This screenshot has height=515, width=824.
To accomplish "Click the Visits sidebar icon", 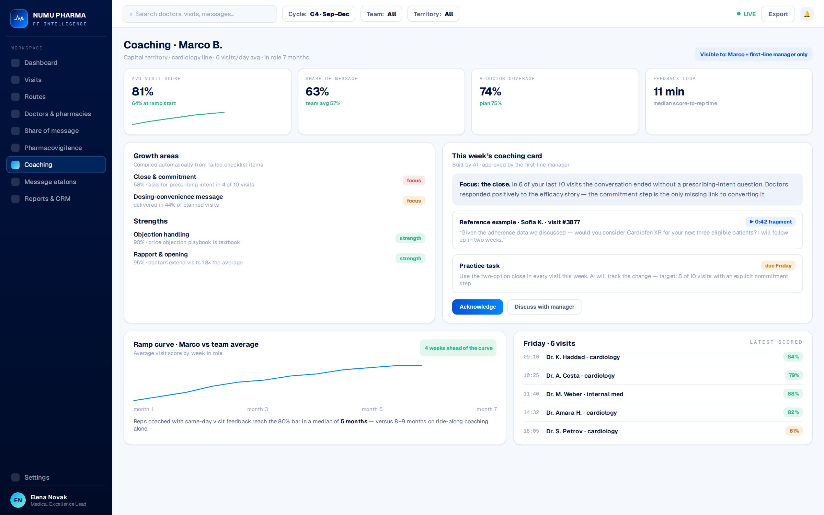I will coord(15,80).
